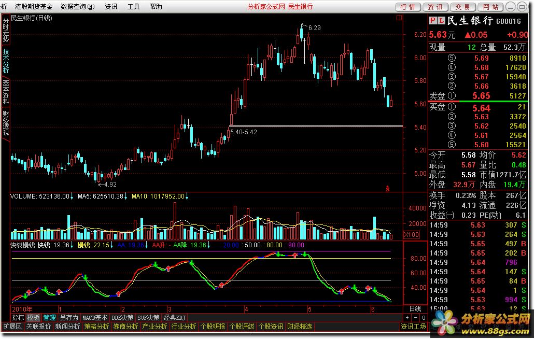
Task: Open the 行业分析 tab
Action: [184, 327]
